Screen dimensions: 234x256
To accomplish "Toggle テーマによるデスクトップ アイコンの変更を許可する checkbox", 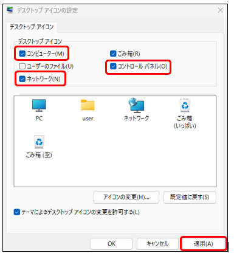I will [17, 212].
